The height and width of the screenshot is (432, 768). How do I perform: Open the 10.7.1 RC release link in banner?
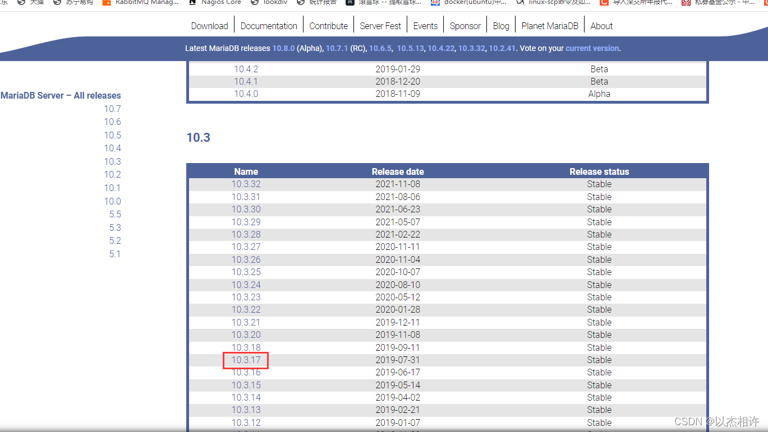coord(337,49)
